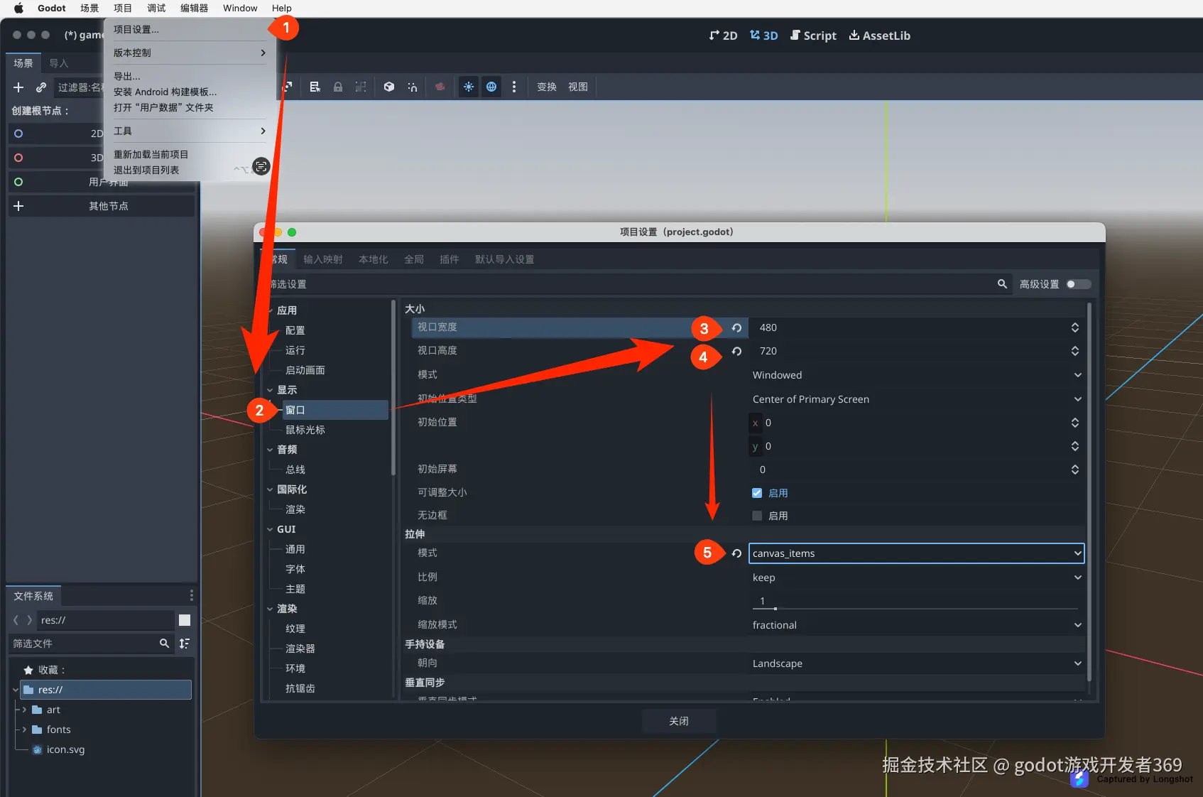1203x797 pixels.
Task: Open the AssetLib workspace
Action: tap(880, 36)
